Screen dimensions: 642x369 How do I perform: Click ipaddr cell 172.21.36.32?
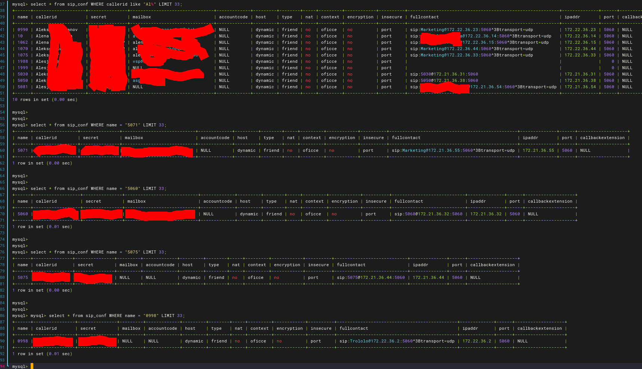pos(486,214)
